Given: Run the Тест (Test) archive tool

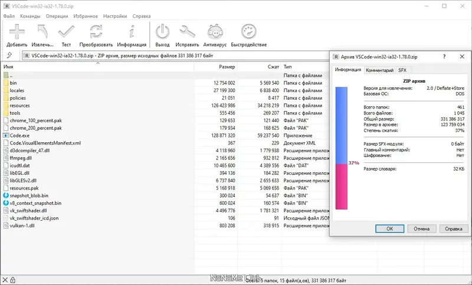Looking at the screenshot, I should pos(66,32).
